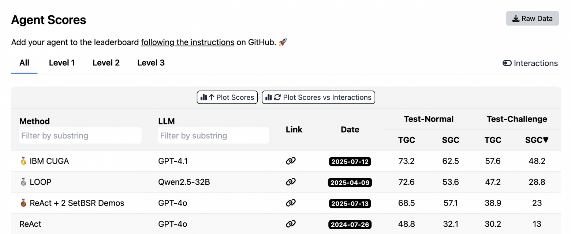Focus the LLM filter input field
Image resolution: width=571 pixels, height=234 pixels.
(213, 136)
